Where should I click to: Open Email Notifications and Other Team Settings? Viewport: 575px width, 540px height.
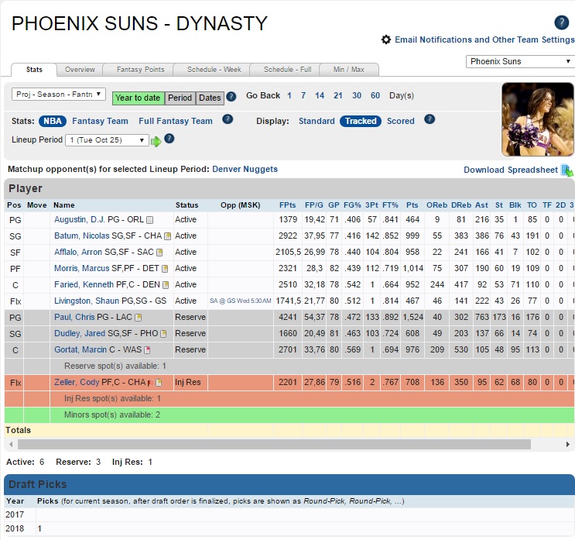[484, 40]
